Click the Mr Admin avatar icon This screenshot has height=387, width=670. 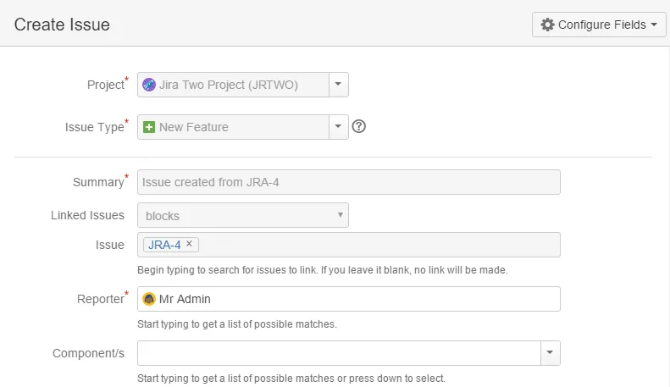tap(149, 299)
